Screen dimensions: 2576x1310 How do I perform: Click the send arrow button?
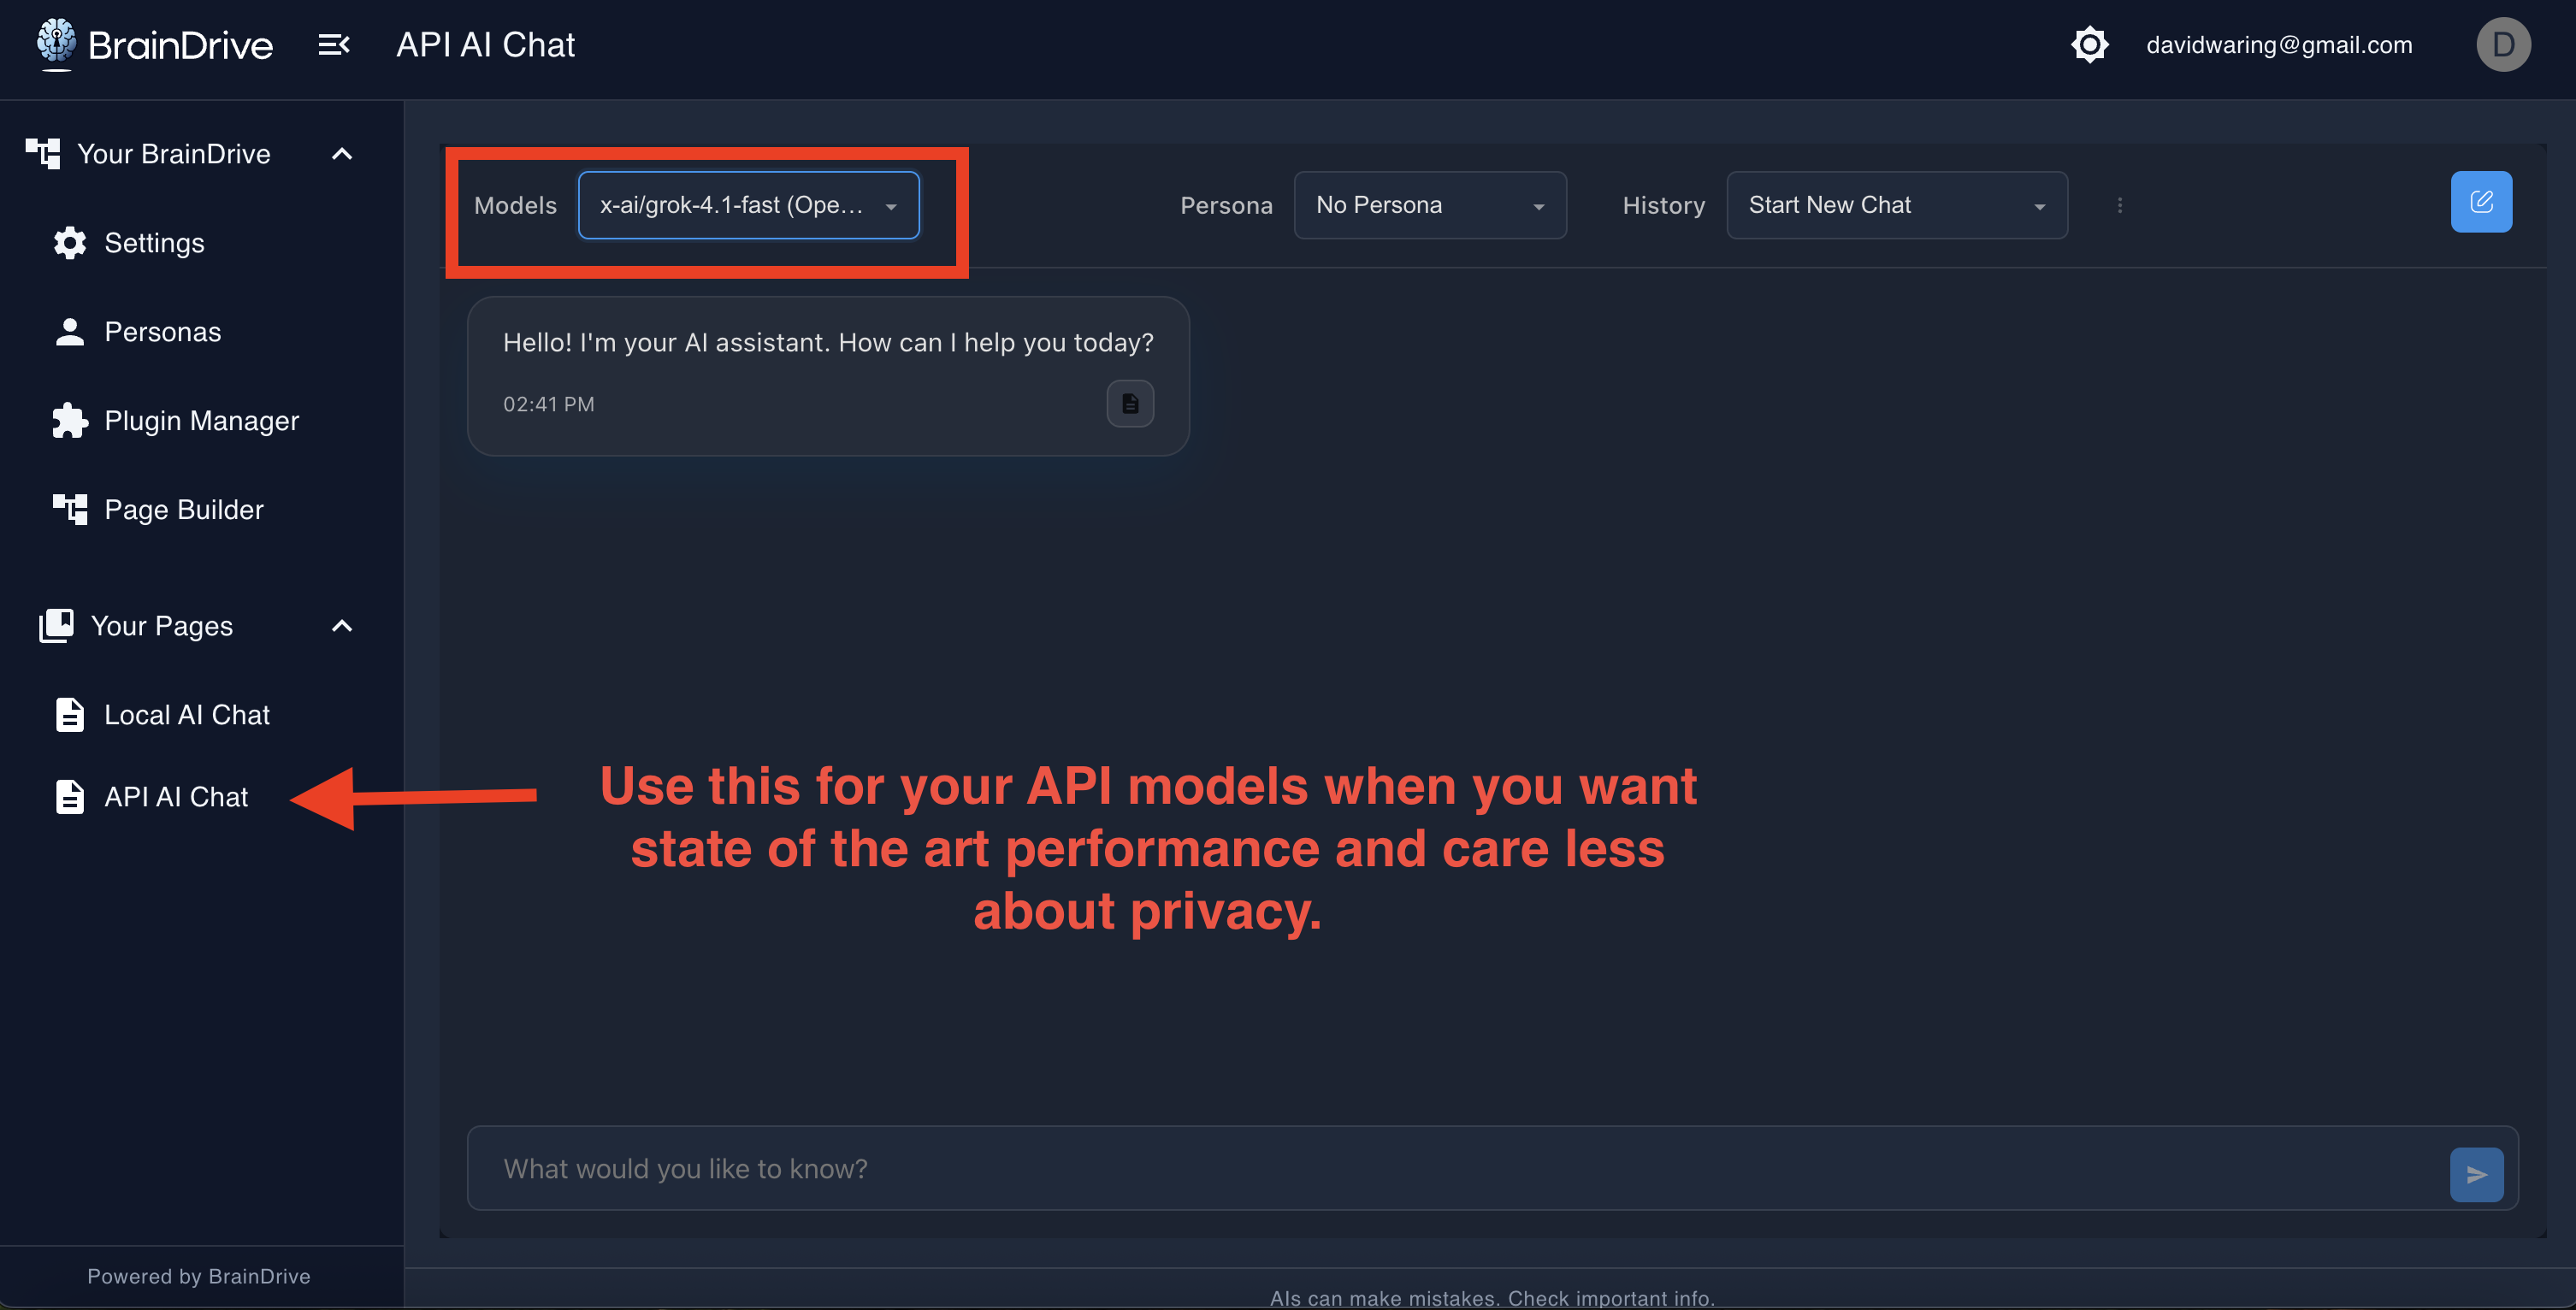pyautogui.click(x=2476, y=1175)
